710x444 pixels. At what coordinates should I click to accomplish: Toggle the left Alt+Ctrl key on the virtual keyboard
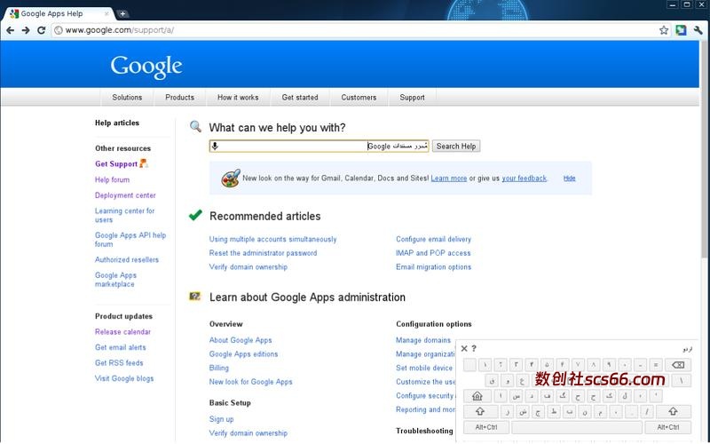pyautogui.click(x=485, y=427)
